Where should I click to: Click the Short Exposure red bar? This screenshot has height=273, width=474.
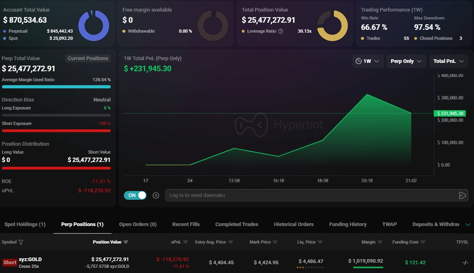56,131
